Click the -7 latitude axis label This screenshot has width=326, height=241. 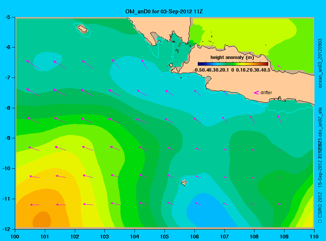tap(7, 77)
